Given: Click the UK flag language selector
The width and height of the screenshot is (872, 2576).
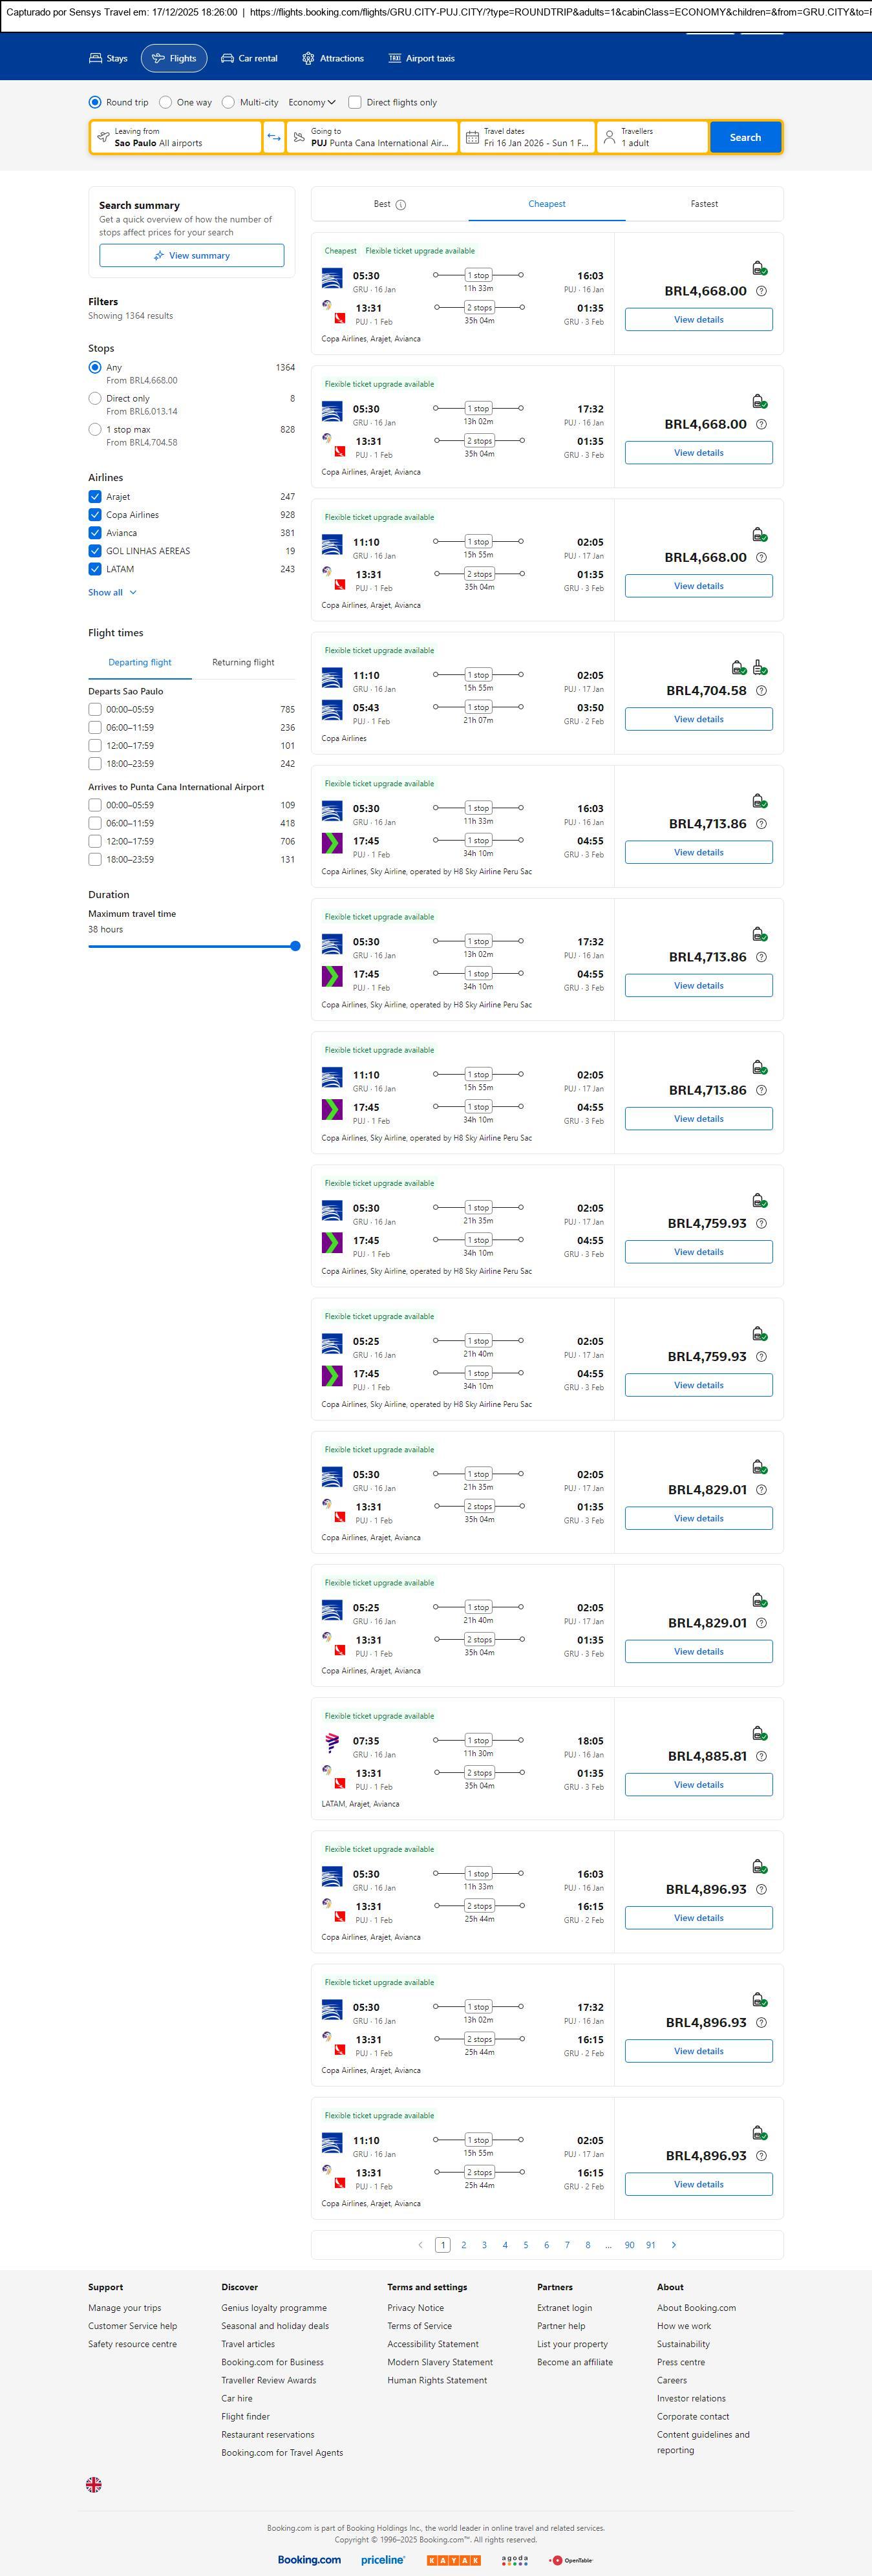Looking at the screenshot, I should tap(94, 2484).
